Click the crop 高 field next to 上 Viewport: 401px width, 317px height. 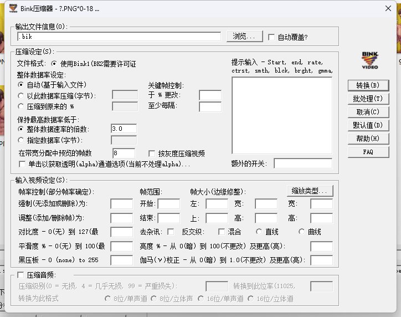coord(266,218)
